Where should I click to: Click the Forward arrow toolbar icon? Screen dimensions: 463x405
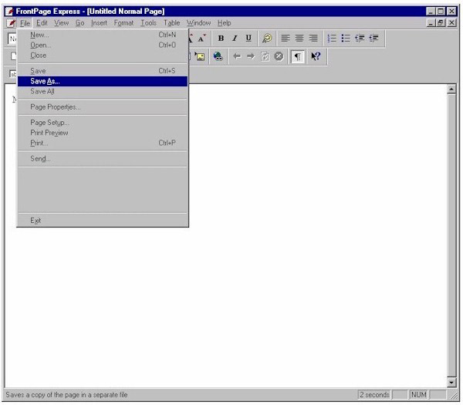pos(251,56)
